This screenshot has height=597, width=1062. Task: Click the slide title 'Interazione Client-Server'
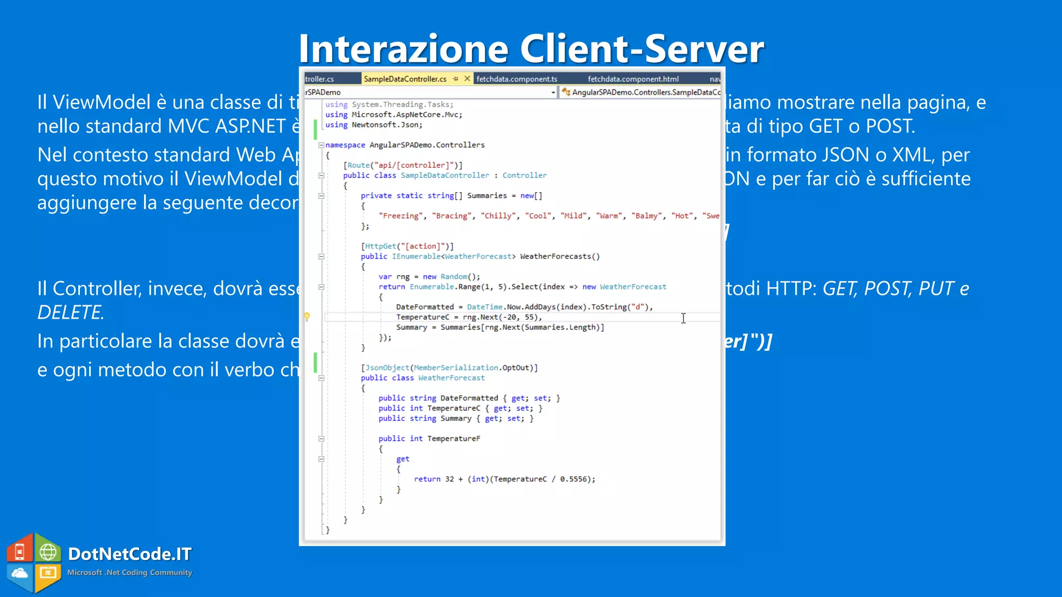pos(531,48)
